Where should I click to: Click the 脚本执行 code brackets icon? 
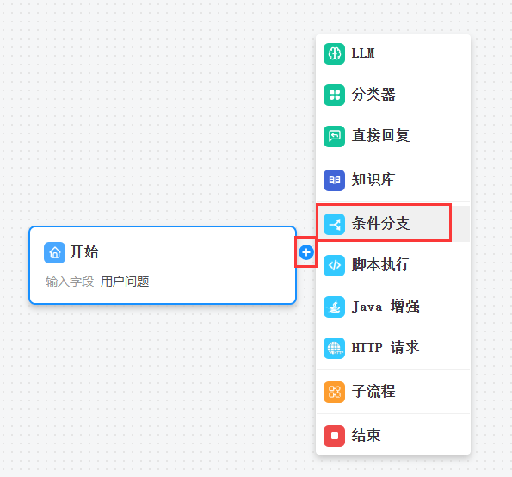click(x=334, y=265)
